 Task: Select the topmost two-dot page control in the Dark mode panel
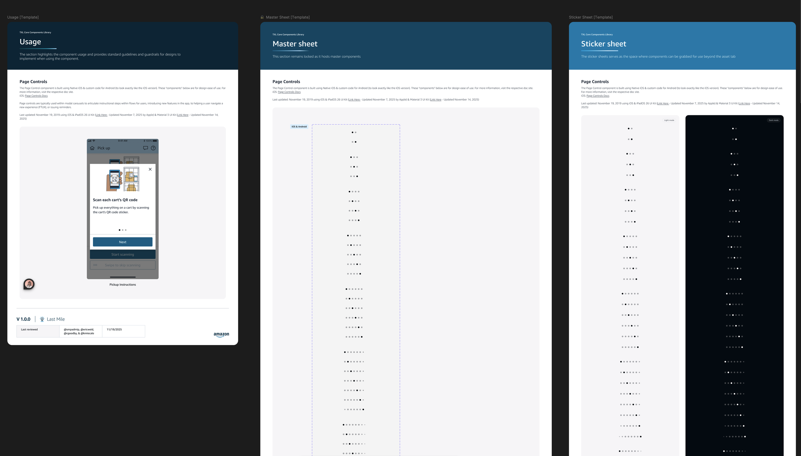tap(734, 128)
